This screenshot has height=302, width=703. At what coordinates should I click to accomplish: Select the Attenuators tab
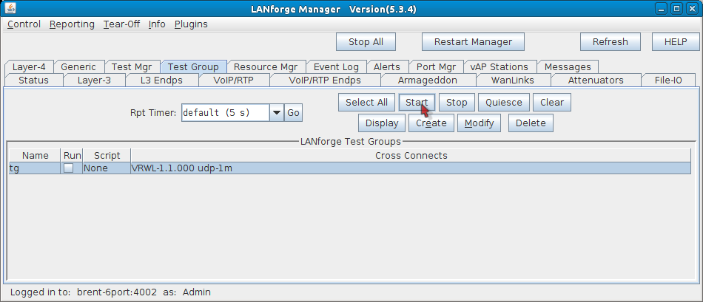click(595, 80)
